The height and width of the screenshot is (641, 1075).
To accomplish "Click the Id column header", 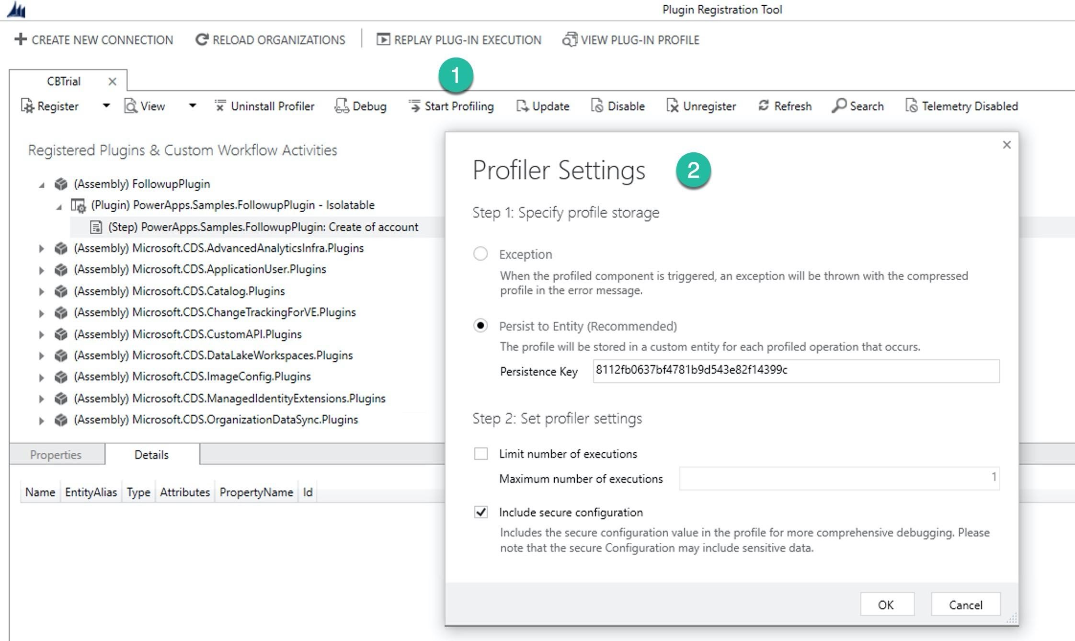I will (308, 492).
